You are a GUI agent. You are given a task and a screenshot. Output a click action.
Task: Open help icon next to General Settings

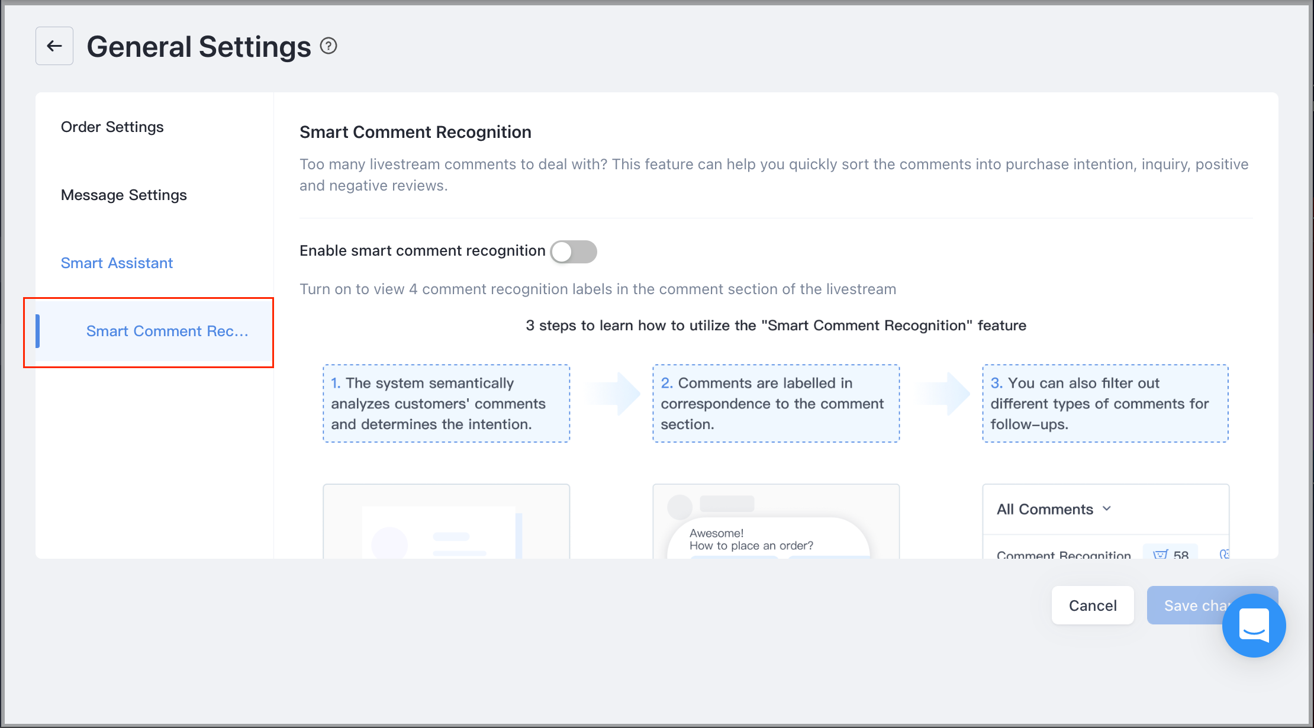[x=328, y=46]
